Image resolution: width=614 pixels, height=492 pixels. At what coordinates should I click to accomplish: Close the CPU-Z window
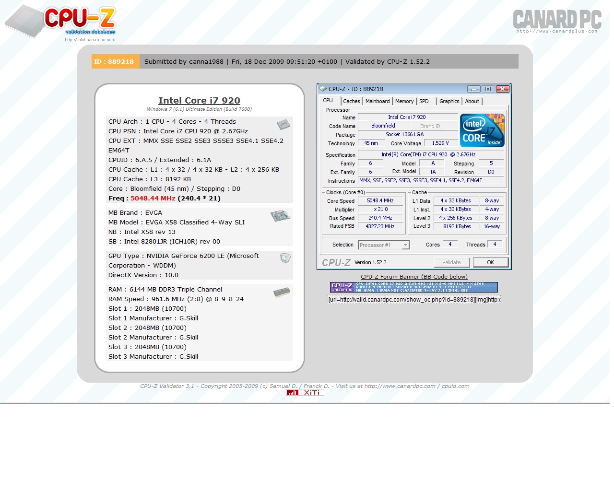click(x=502, y=89)
